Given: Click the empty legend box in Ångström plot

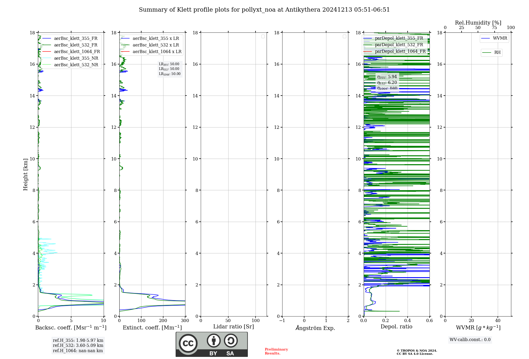Looking at the screenshot, I should pos(344,36).
